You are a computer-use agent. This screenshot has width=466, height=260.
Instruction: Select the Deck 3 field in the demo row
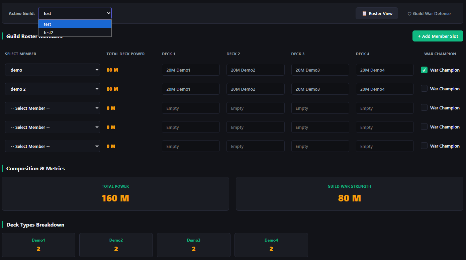320,70
